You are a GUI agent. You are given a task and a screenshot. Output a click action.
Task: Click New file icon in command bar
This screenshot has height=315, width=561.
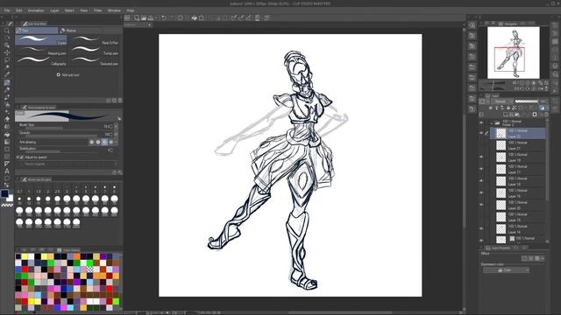click(137, 17)
